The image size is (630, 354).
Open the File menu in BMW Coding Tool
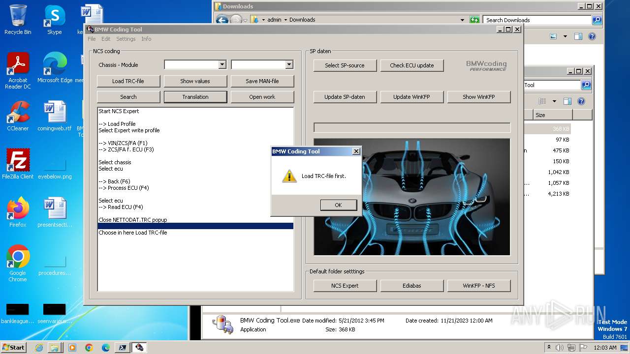click(x=92, y=39)
